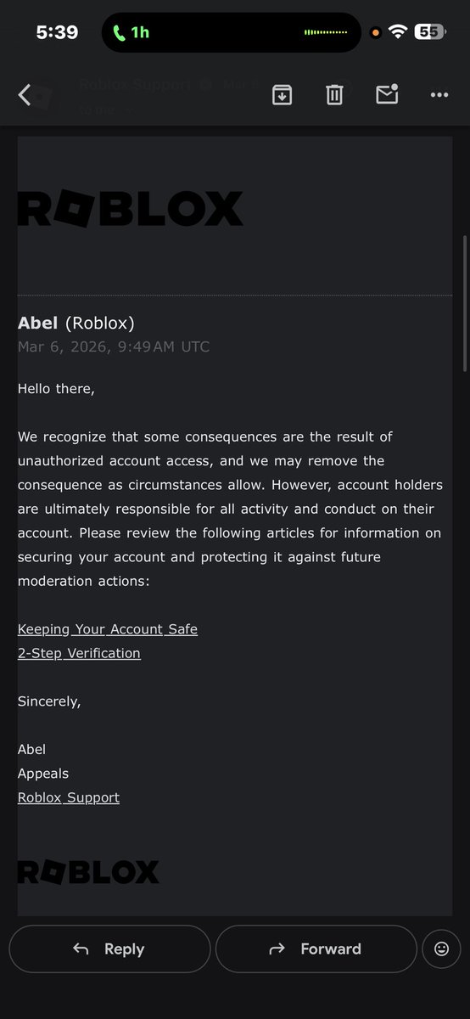470x1019 pixels.
Task: Open the three-dot more options menu
Action: point(439,95)
